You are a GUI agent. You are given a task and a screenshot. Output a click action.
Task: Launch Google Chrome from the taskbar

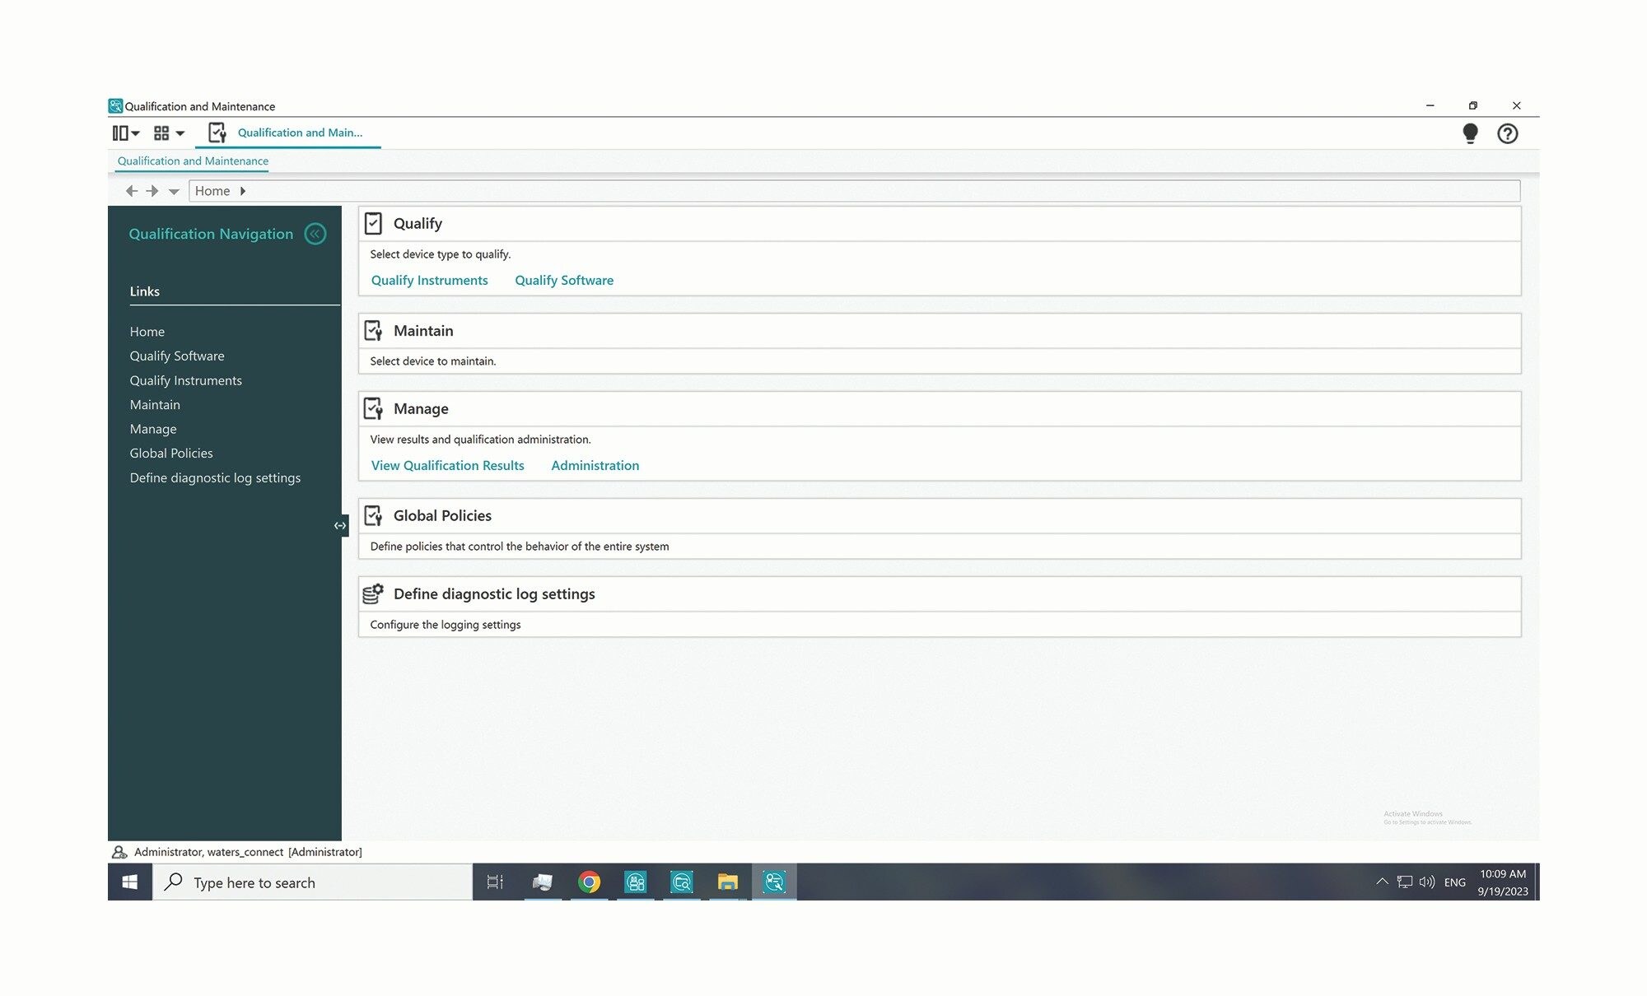pos(588,882)
